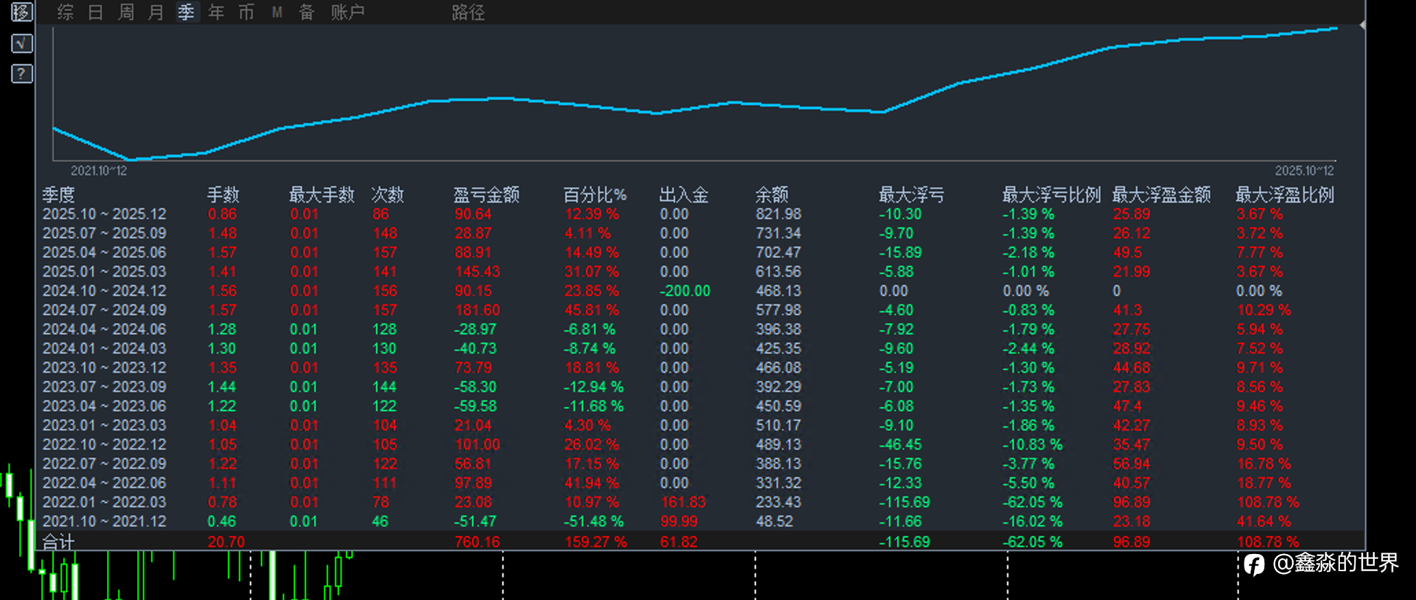Open help via the ? icon
Viewport: 1416px width, 600px height.
point(21,73)
